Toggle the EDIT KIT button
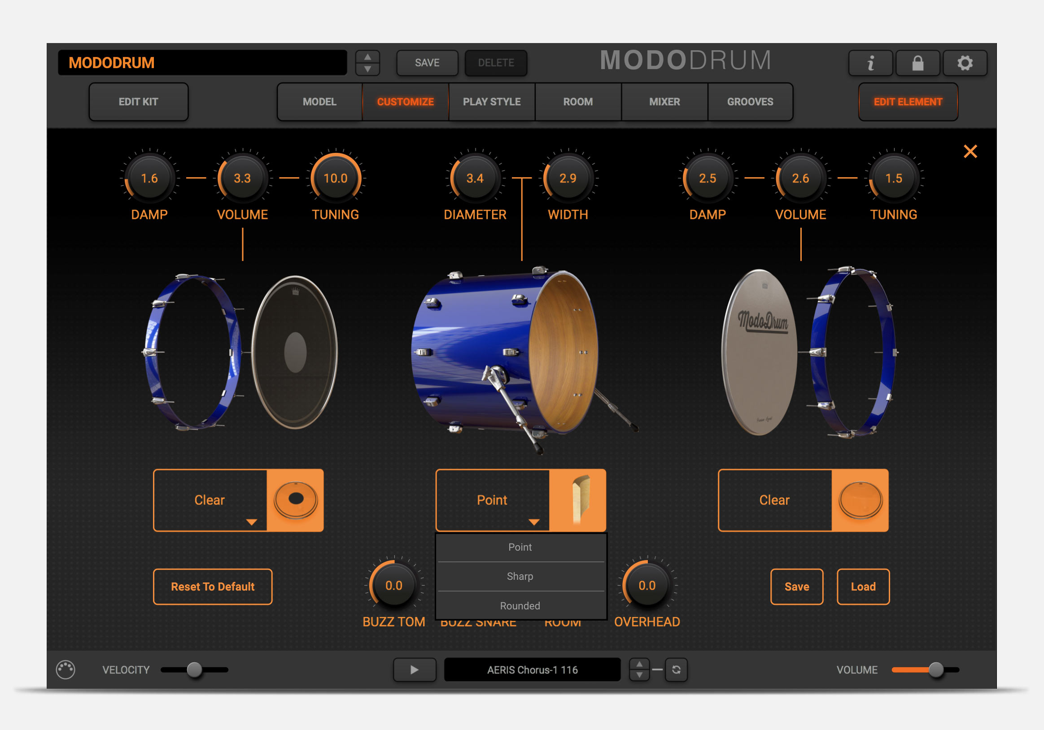The image size is (1044, 730). [x=138, y=102]
